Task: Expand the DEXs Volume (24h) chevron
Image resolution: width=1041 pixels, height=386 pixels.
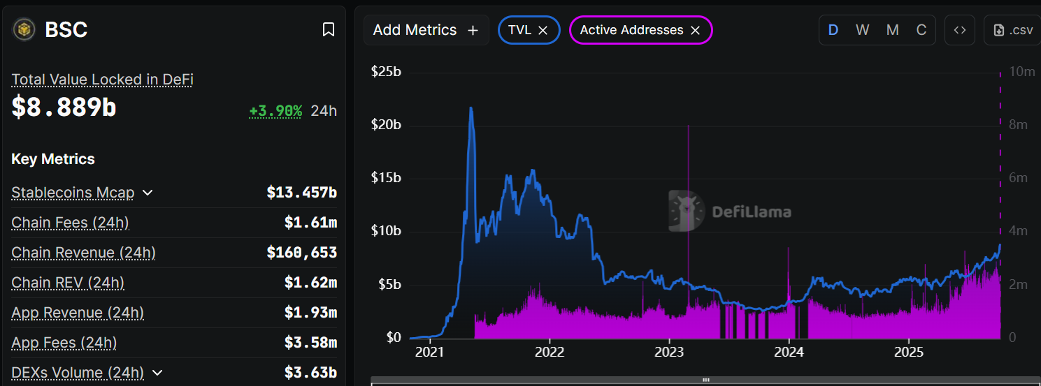Action: pyautogui.click(x=157, y=373)
